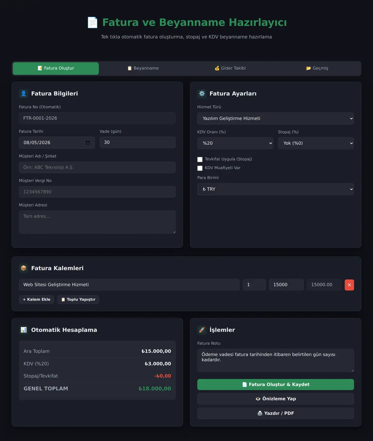Viewport: 373px width, 441px height.
Task: Click the document icon beside the page title
Action: [92, 22]
